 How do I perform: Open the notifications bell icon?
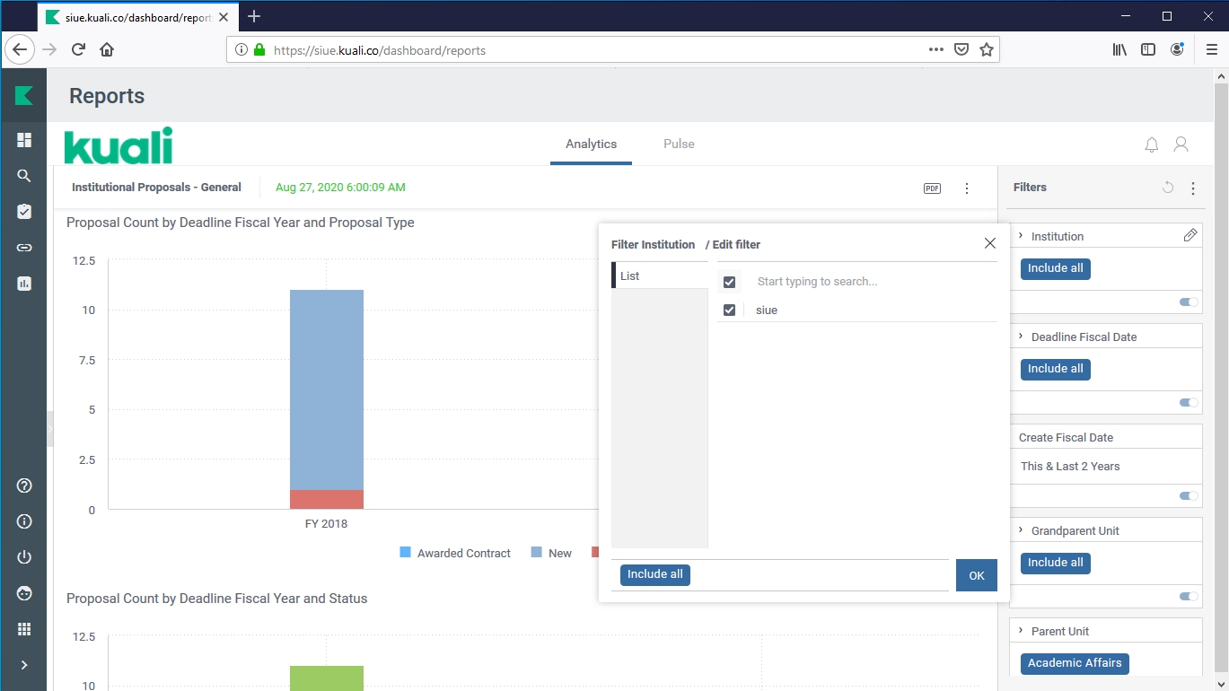[x=1152, y=144]
